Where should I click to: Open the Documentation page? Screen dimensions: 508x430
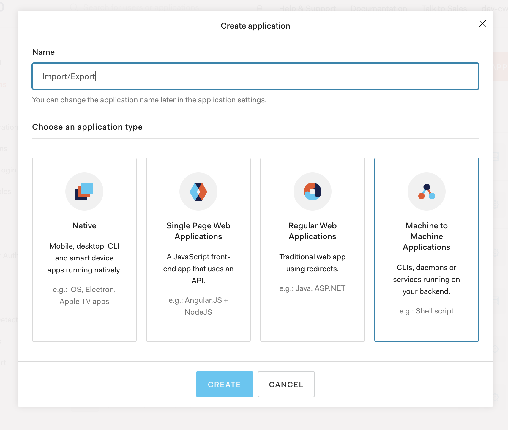point(379,8)
